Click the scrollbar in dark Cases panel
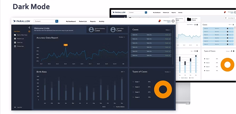Image resolution: width=236 pixels, height=114 pixels. tap(173, 46)
